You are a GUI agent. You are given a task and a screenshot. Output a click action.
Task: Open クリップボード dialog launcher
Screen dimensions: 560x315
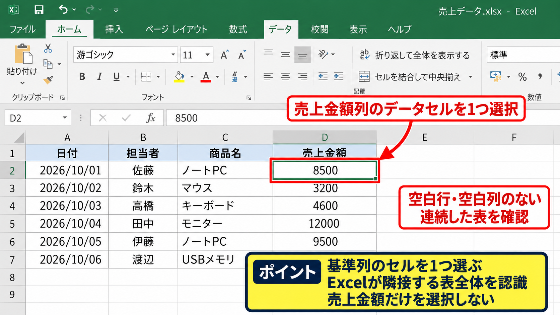coord(62,98)
